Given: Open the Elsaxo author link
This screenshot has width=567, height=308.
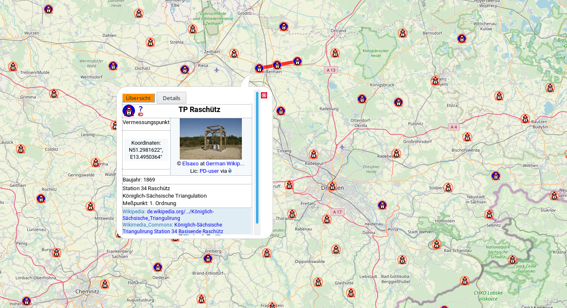Looking at the screenshot, I should click(190, 163).
